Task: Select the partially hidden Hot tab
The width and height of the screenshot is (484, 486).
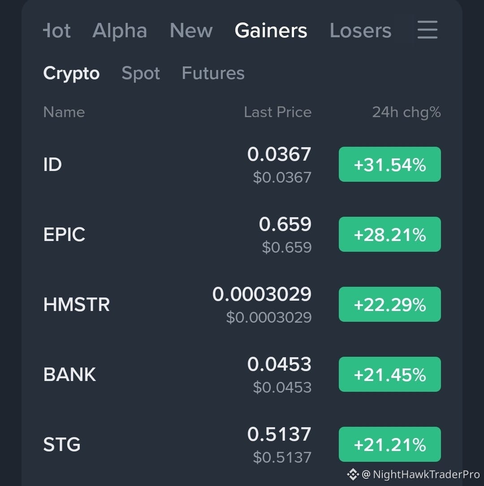Action: pos(57,31)
